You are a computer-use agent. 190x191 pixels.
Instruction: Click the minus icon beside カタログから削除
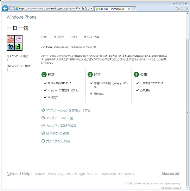pos(43,141)
